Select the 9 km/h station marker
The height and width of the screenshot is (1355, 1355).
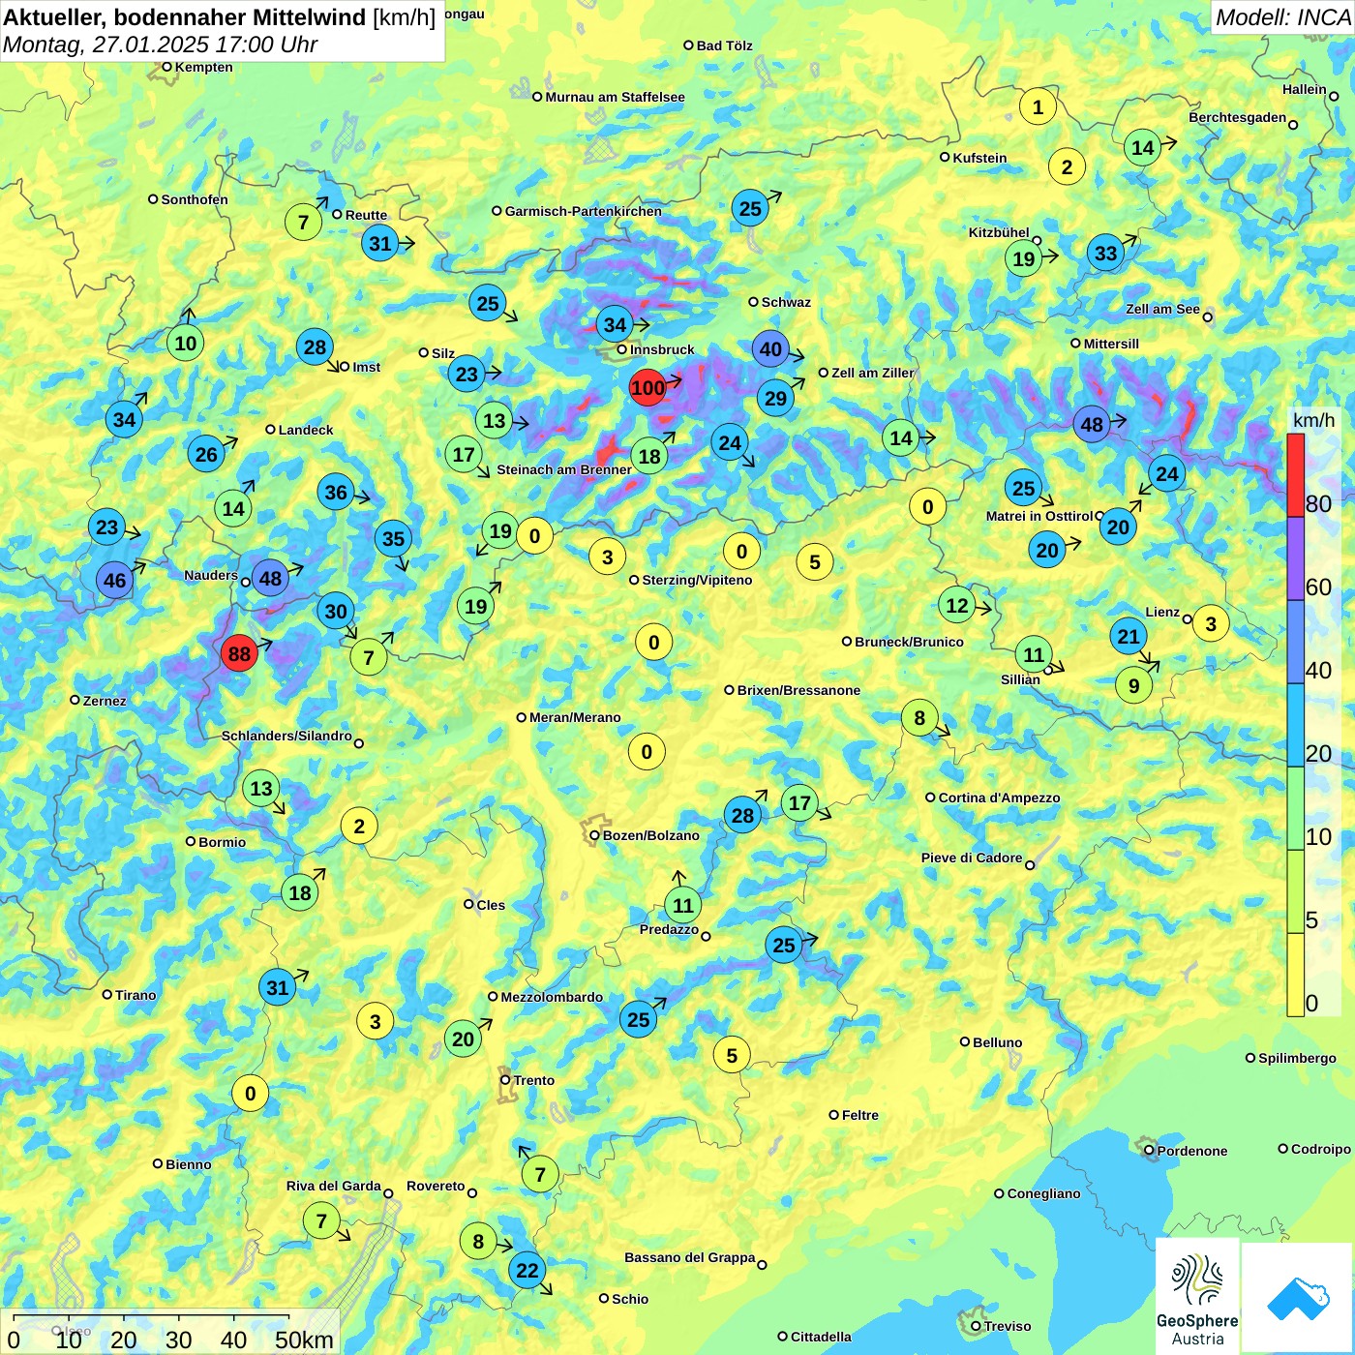[1133, 686]
